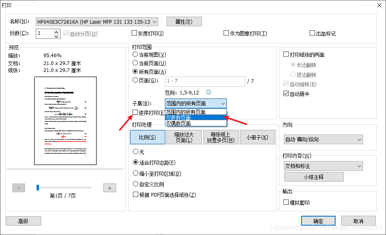Enable 逆序打印 checkbox
Viewport: 386px width, 235px height.
point(135,112)
